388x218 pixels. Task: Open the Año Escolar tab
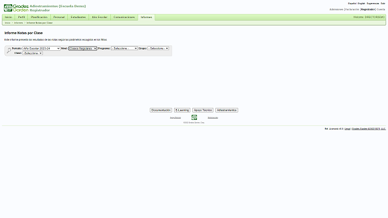pyautogui.click(x=99, y=18)
